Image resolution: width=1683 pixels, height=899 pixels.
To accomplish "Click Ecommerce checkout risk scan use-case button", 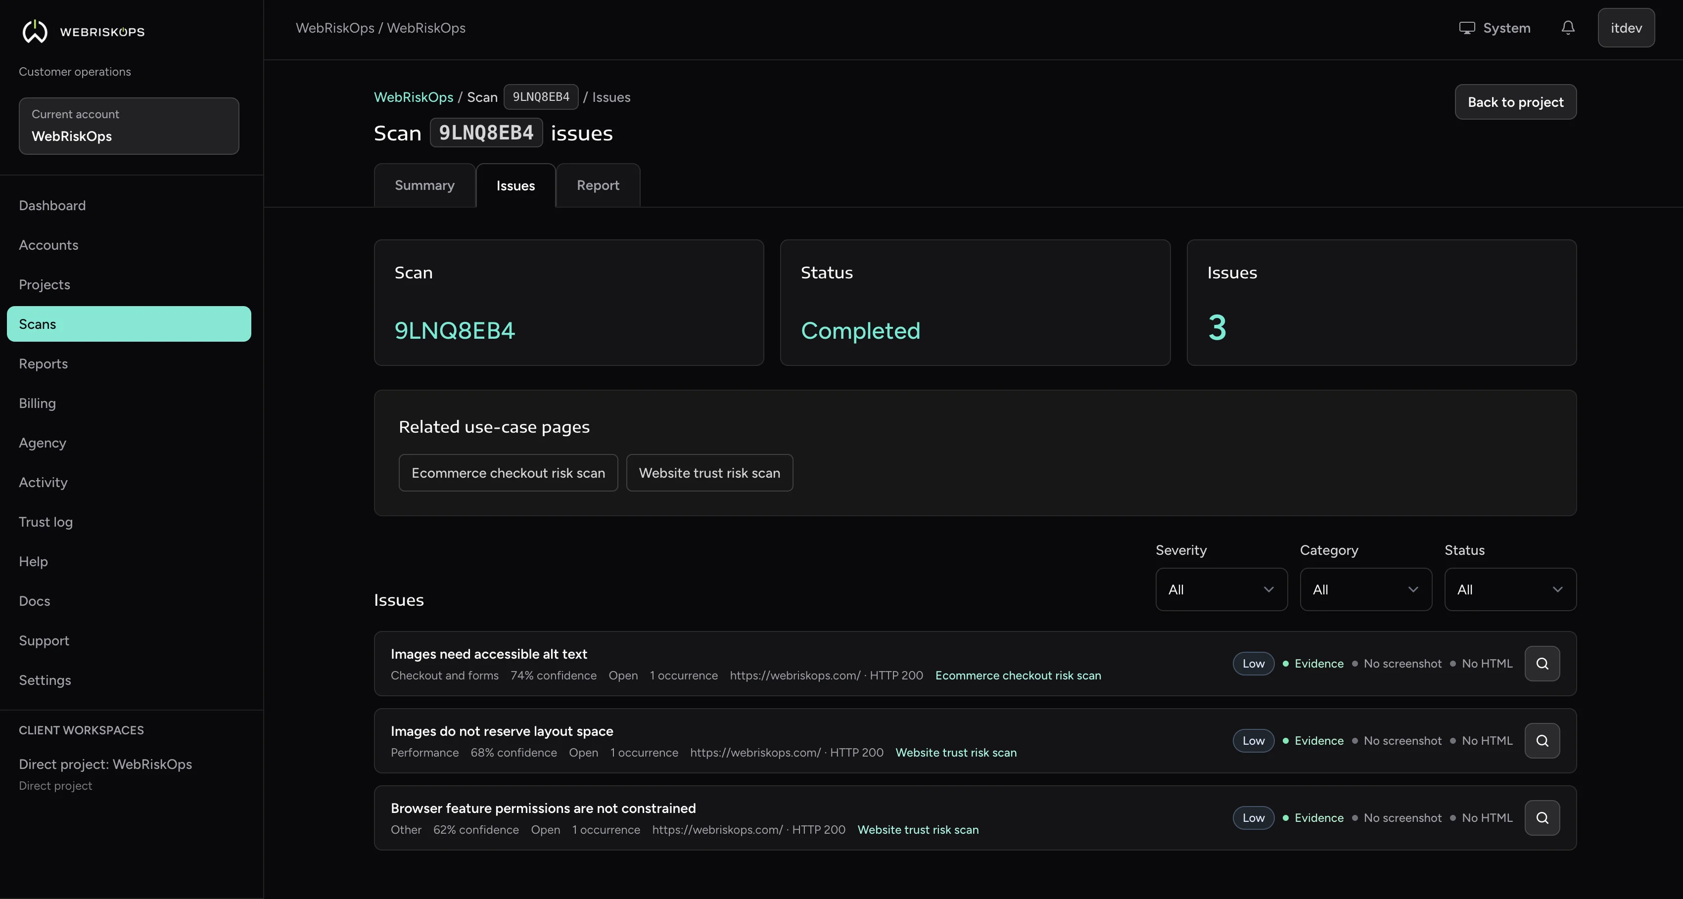I will (508, 473).
